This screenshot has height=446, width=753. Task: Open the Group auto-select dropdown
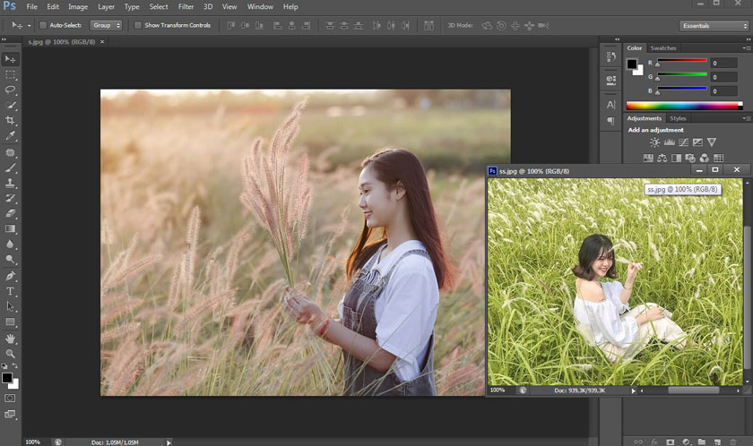coord(106,25)
